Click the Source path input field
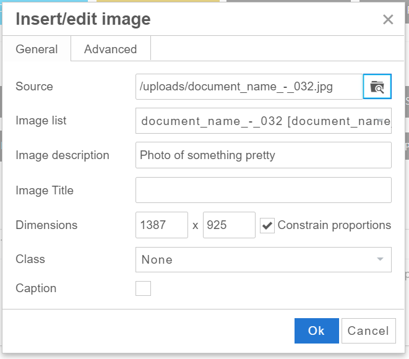 [249, 87]
